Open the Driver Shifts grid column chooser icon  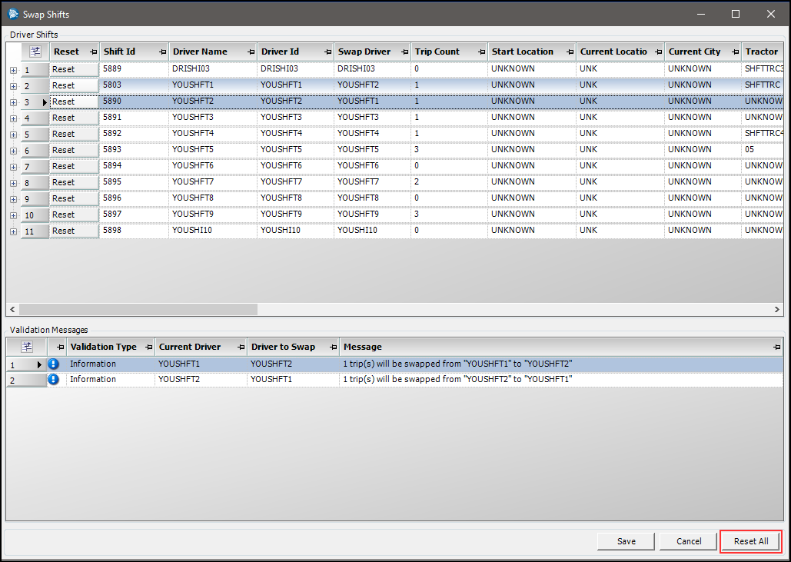[x=35, y=52]
